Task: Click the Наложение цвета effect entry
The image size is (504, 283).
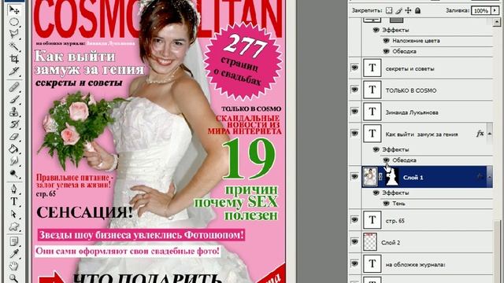Action: point(416,41)
